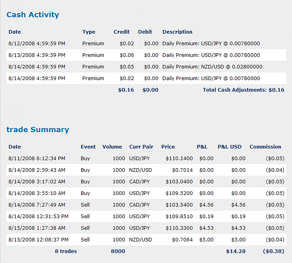Viewport: 292px width, 263px height.
Task: Click the Description column header
Action: pyautogui.click(x=177, y=32)
